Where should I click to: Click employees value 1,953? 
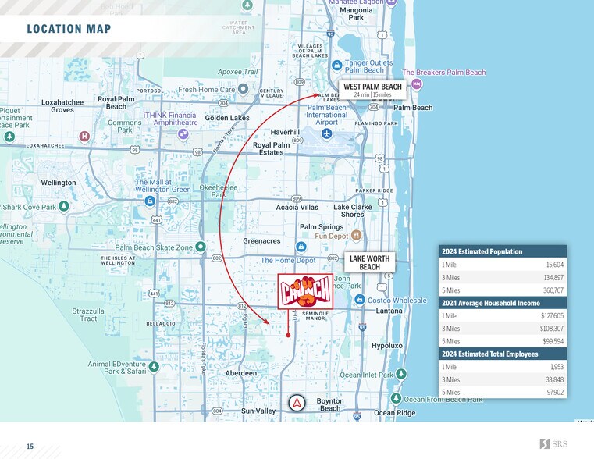tap(557, 367)
